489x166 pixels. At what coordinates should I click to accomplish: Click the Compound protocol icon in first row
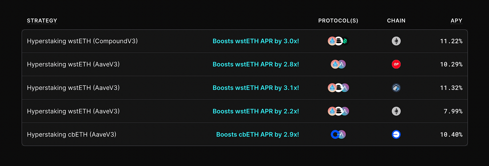[x=345, y=41]
